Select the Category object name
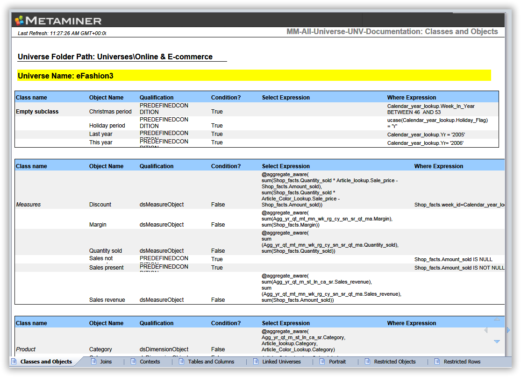Screen dimensions: 521x377 pyautogui.click(x=100, y=349)
